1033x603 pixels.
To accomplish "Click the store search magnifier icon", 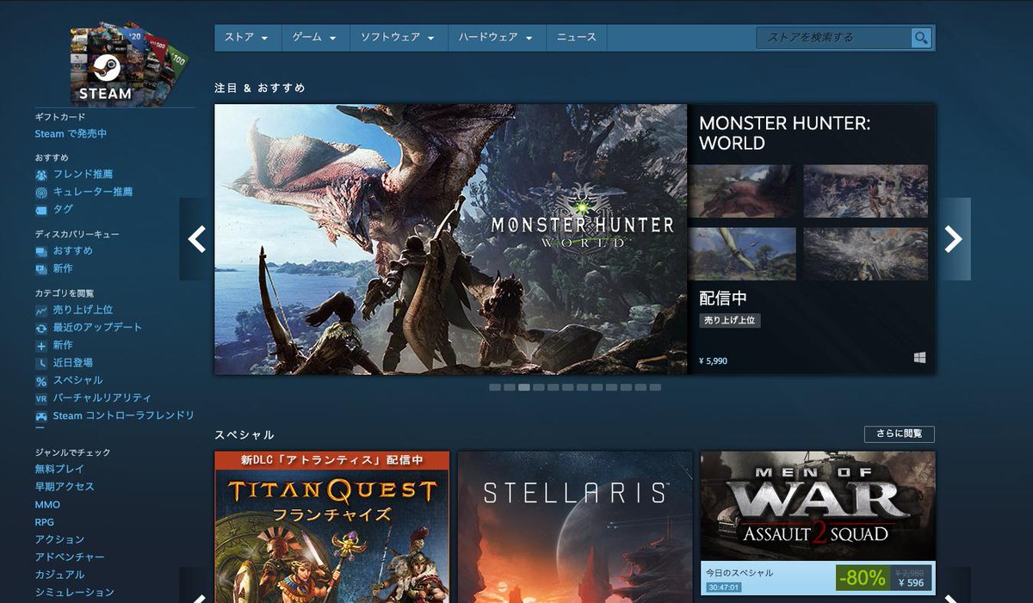I will pos(921,38).
